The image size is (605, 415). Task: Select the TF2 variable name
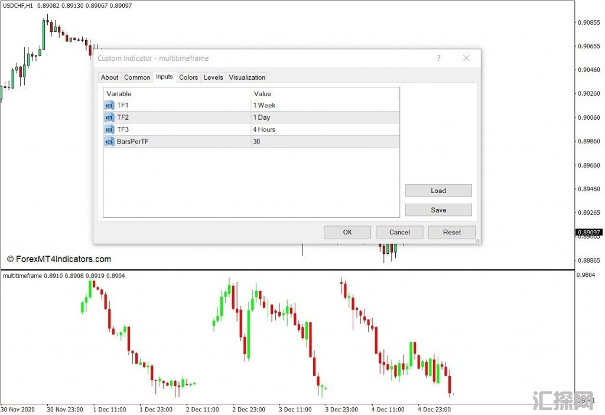pyautogui.click(x=123, y=117)
